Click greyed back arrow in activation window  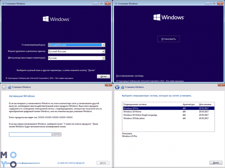(x=4, y=87)
